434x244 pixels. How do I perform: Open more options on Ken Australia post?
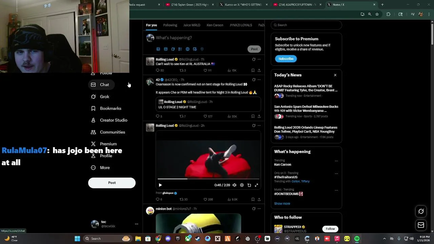point(259,59)
